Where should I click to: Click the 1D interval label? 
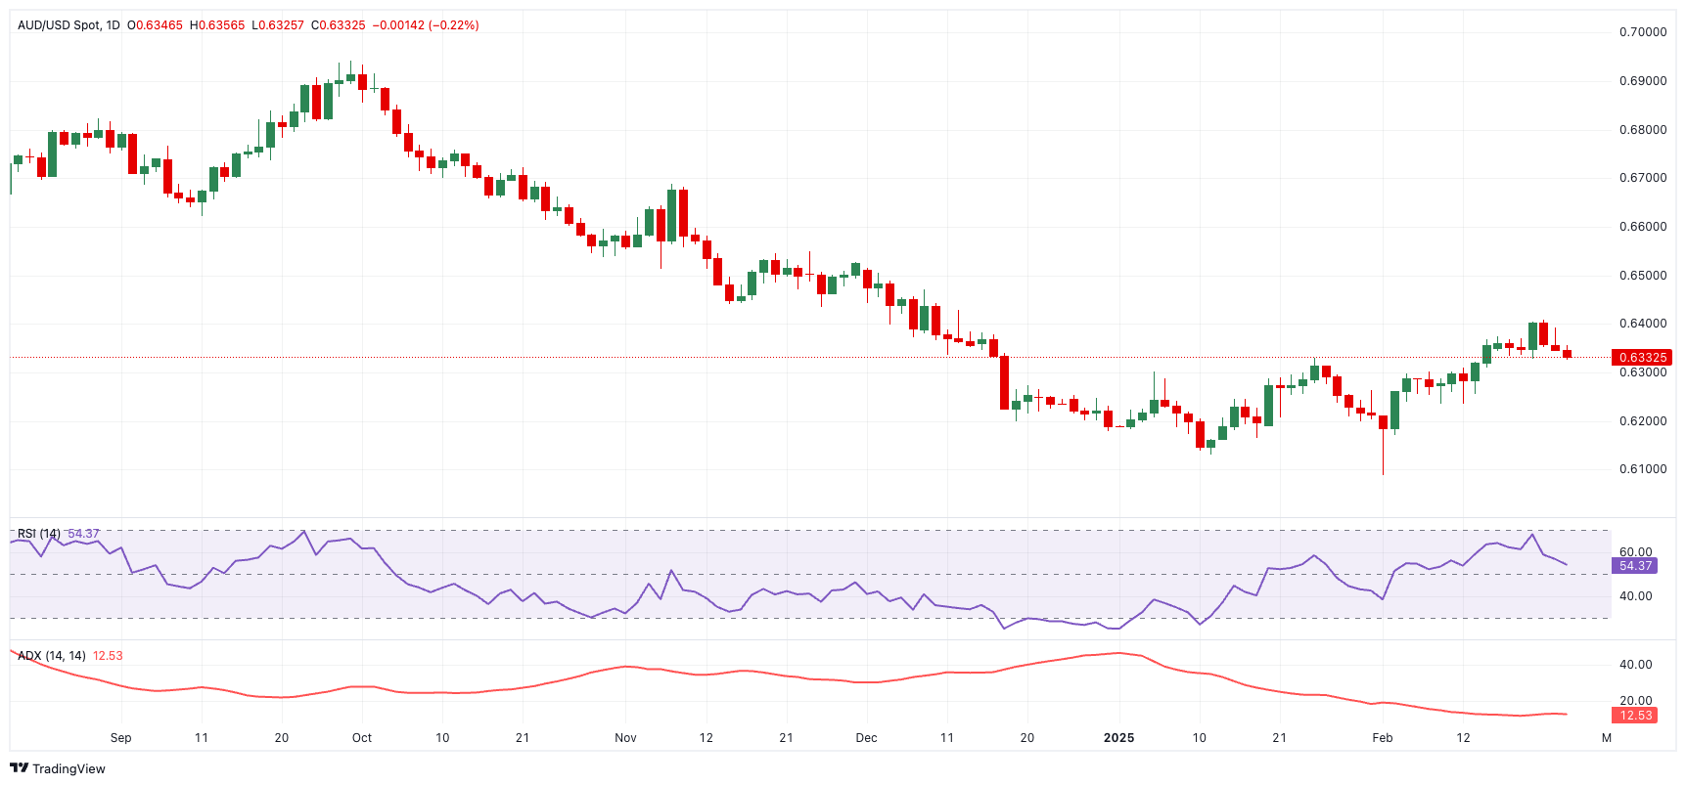pyautogui.click(x=113, y=25)
